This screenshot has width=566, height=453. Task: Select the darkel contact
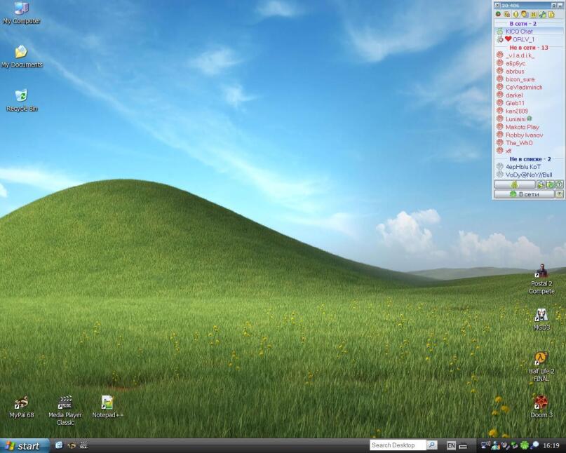[x=528, y=95]
